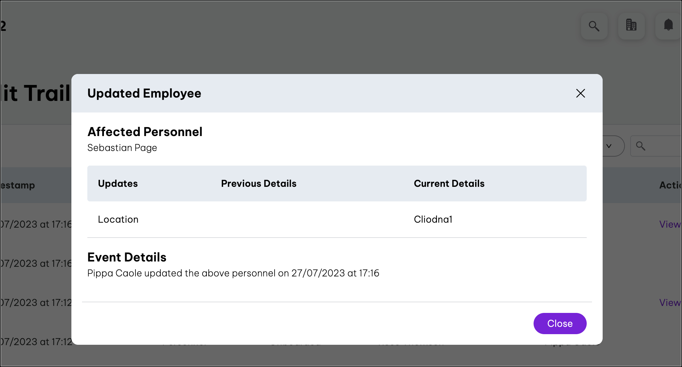The height and width of the screenshot is (367, 682).
Task: Click the magnifier icon in the table search field
Action: click(x=641, y=146)
